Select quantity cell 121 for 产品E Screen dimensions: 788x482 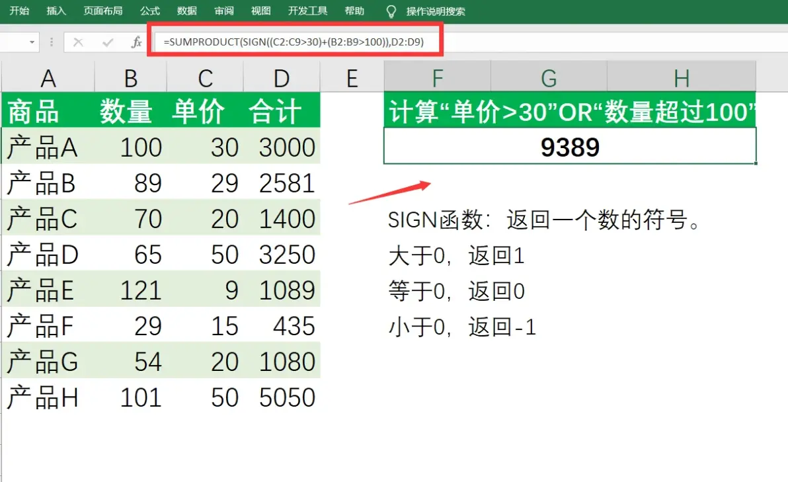click(131, 289)
